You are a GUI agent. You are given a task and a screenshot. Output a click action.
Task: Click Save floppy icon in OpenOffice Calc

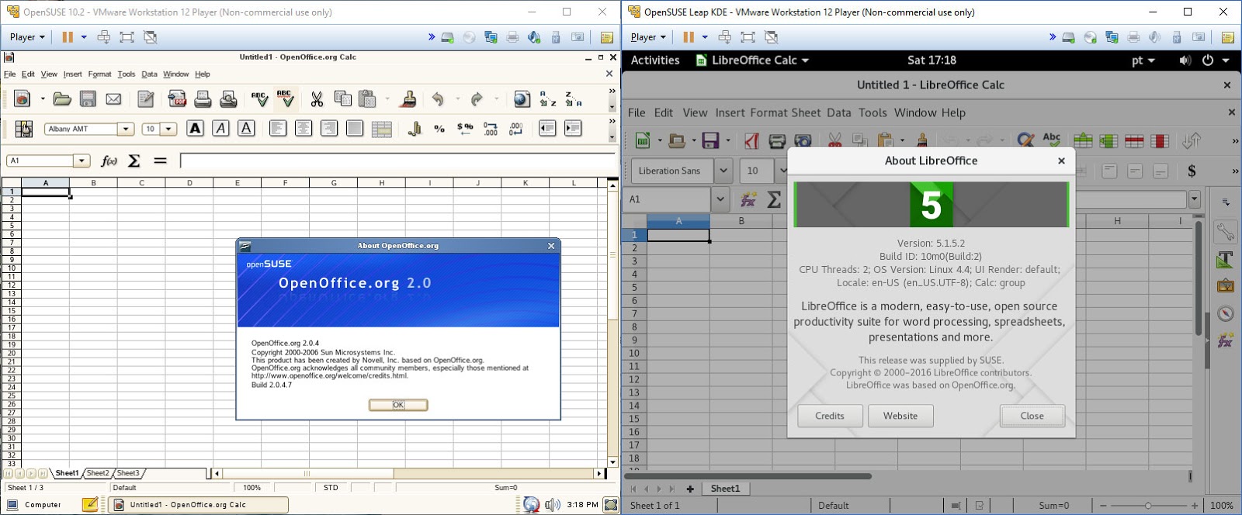pyautogui.click(x=88, y=99)
